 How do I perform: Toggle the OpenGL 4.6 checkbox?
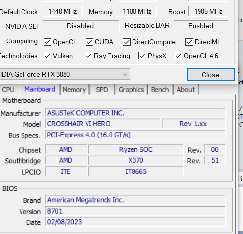[178, 56]
